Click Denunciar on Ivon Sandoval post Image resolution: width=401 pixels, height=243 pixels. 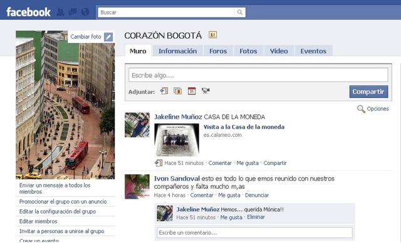coord(257,195)
